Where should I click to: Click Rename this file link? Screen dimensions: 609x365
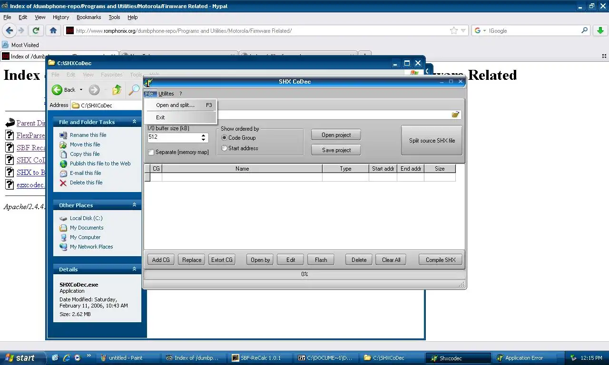tap(88, 135)
